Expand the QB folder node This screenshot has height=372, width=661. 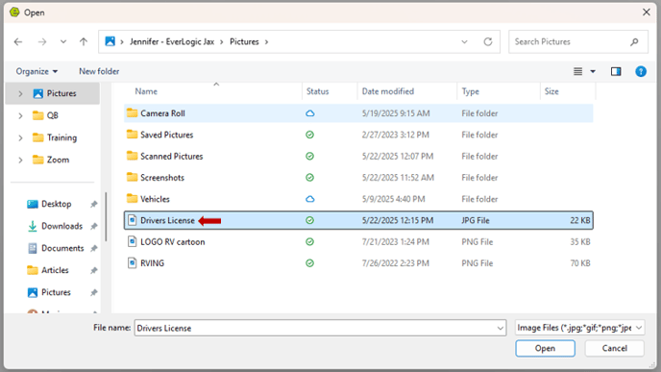(x=20, y=115)
